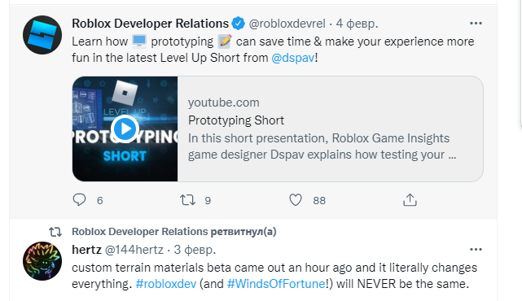The height and width of the screenshot is (301, 522).
Task: Open more options for the hertz tweet
Action: 476,250
